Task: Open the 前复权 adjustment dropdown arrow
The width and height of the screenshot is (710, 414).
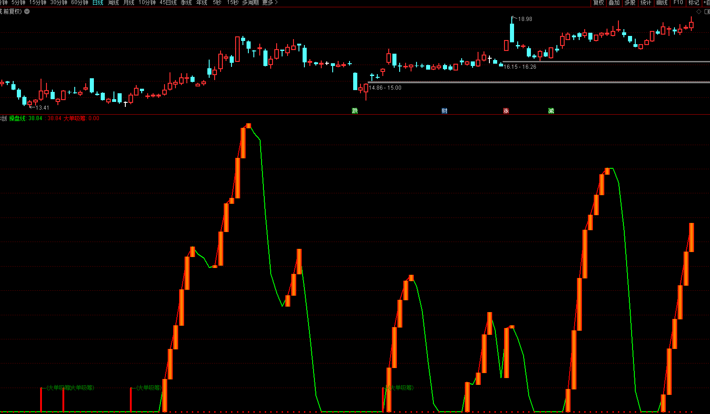Action: (27, 11)
